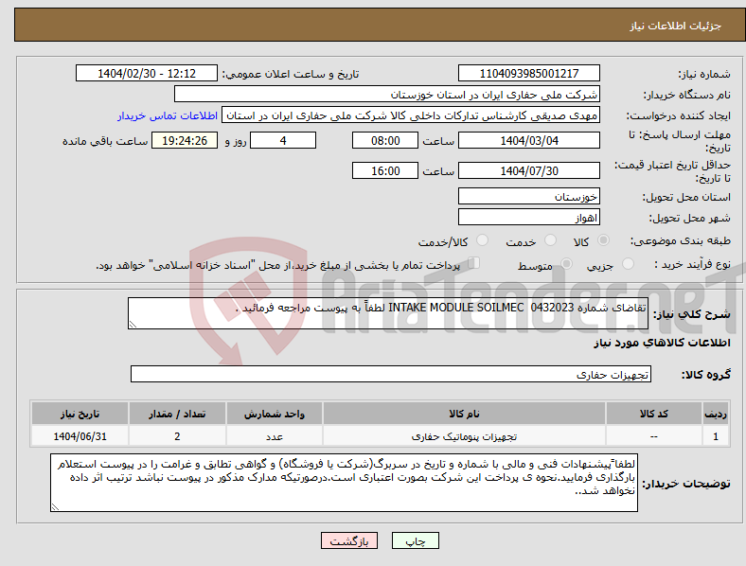Click the بازگشت (back) button
This screenshot has width=746, height=566.
coord(349,540)
